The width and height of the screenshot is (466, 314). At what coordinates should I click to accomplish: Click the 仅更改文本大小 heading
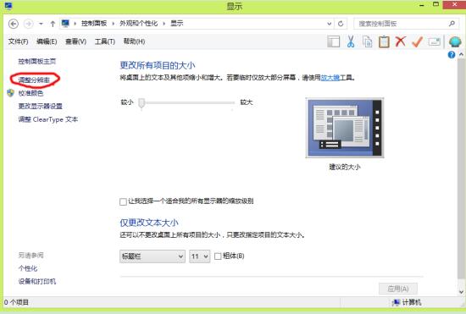[149, 223]
